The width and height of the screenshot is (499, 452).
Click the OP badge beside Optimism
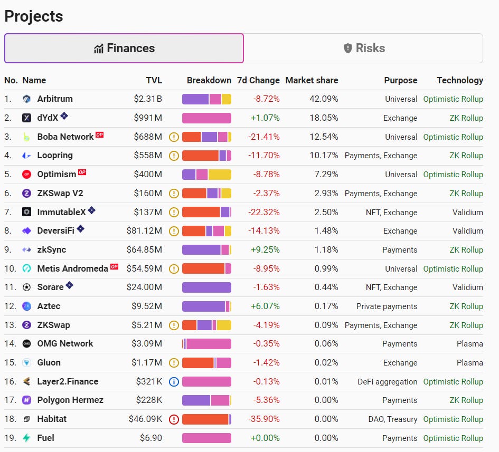click(x=82, y=172)
